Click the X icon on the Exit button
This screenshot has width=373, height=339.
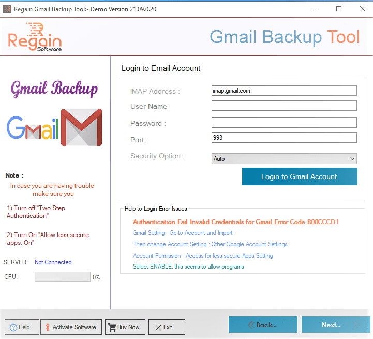click(x=158, y=328)
